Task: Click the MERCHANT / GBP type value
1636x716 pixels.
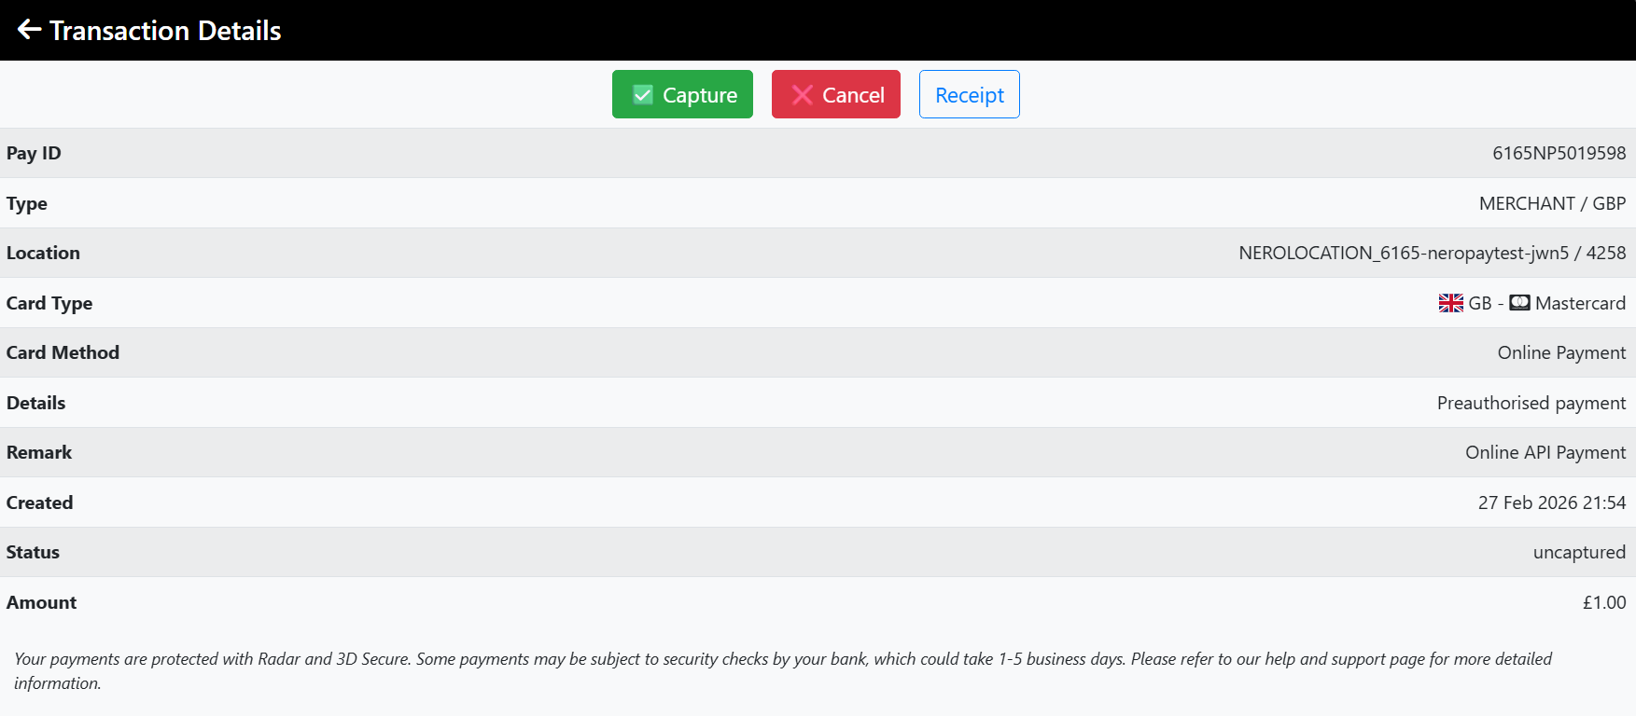Action: click(1552, 203)
